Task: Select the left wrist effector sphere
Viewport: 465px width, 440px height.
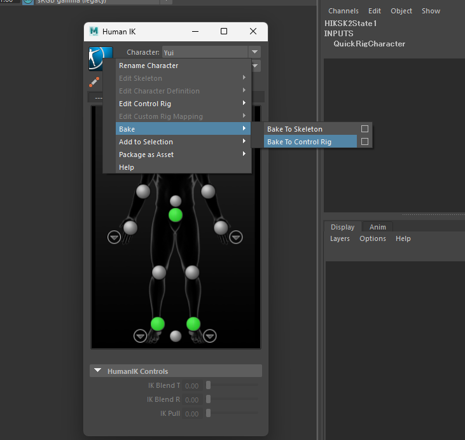Action: (221, 228)
